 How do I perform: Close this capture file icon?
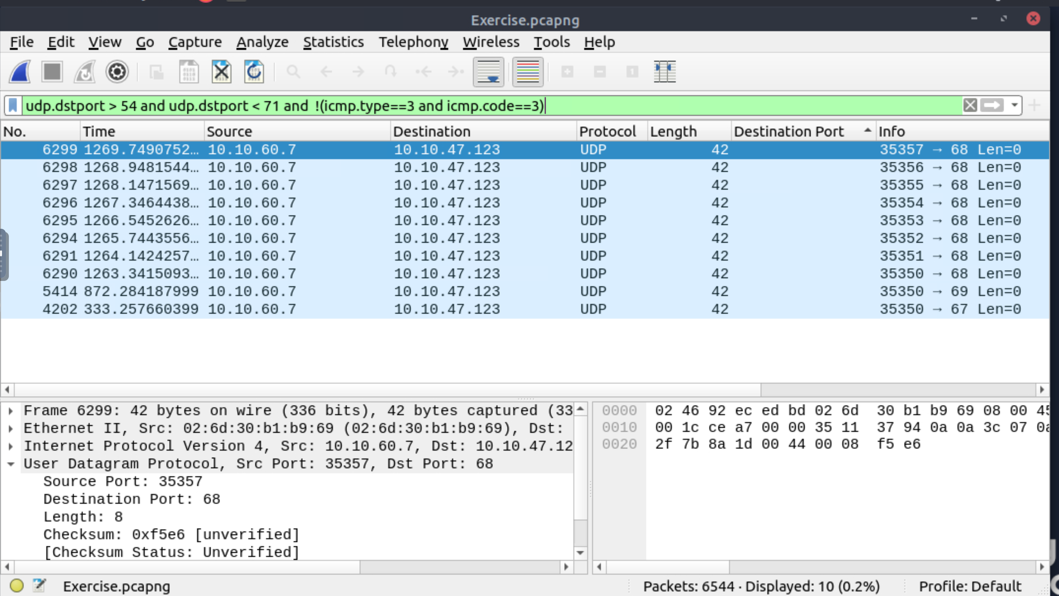pos(222,72)
